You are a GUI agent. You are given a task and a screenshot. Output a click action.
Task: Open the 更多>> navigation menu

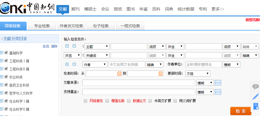pyautogui.click(x=218, y=9)
